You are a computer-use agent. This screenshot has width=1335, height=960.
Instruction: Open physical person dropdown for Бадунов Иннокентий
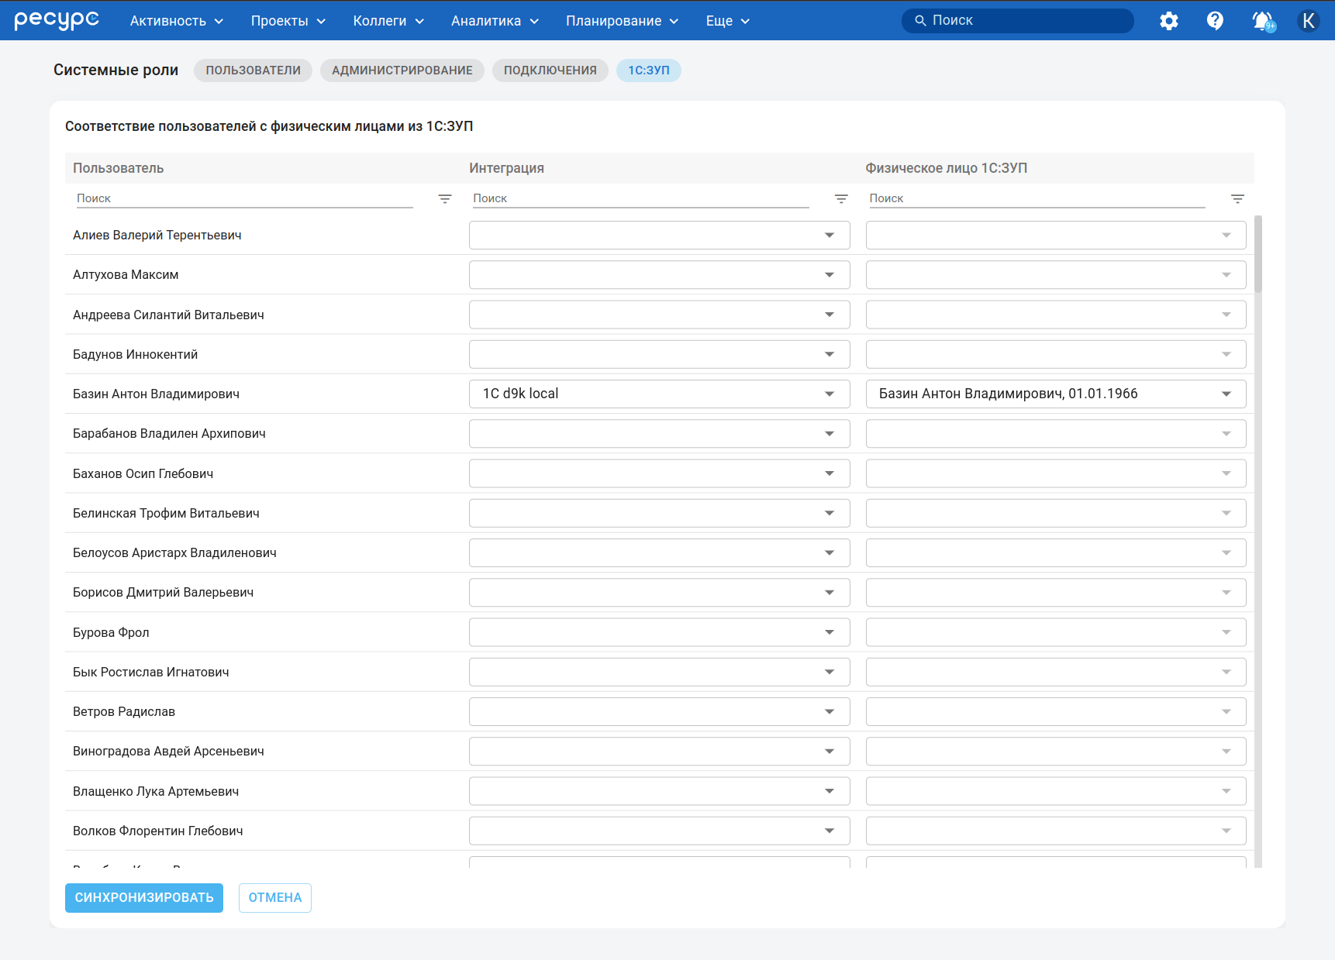coord(1056,354)
